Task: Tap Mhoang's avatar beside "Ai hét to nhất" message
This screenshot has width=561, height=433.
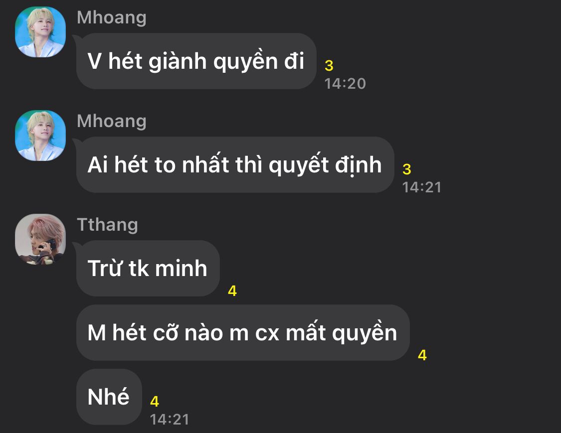Action: point(40,136)
